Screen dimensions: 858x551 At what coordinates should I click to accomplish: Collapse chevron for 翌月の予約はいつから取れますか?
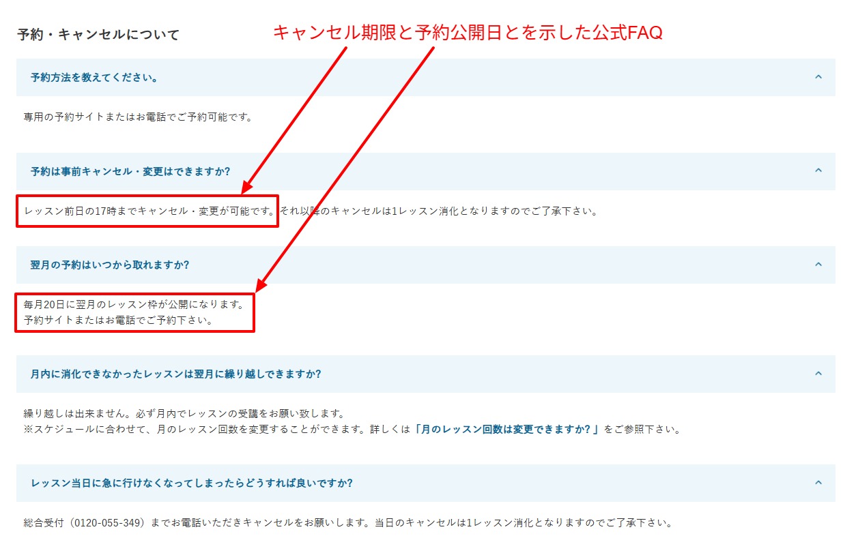[x=818, y=265]
